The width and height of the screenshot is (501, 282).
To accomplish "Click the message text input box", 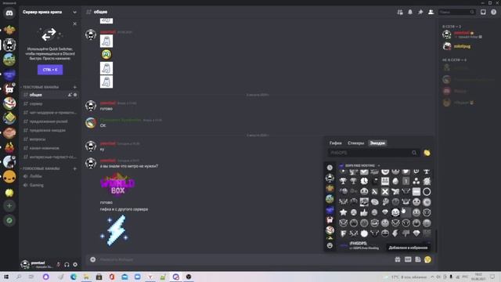I will tap(244, 259).
